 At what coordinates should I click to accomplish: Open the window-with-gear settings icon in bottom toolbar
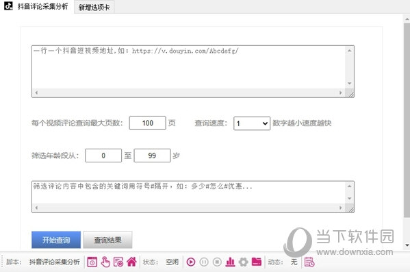pyautogui.click(x=118, y=262)
